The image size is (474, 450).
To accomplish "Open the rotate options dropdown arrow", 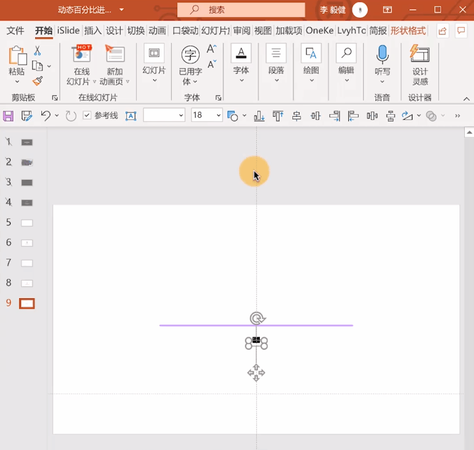I will 419,116.
